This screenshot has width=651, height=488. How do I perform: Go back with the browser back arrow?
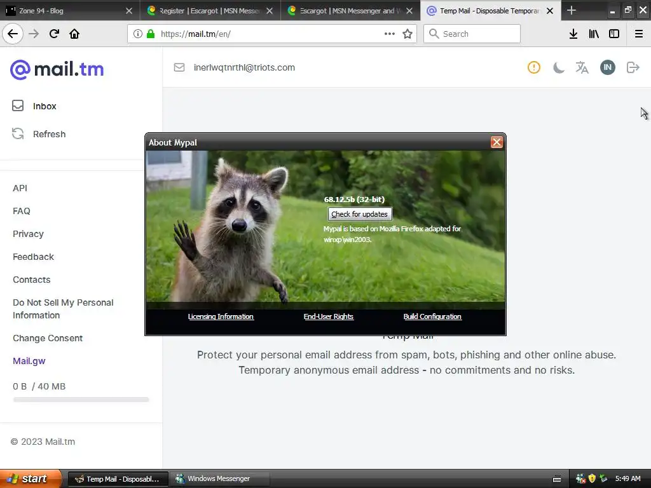[13, 34]
